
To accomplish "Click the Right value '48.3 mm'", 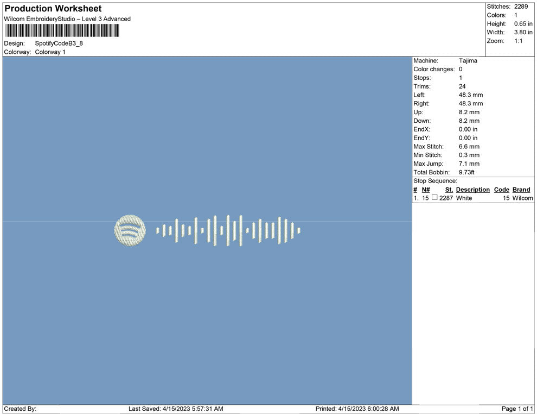I will (x=471, y=104).
